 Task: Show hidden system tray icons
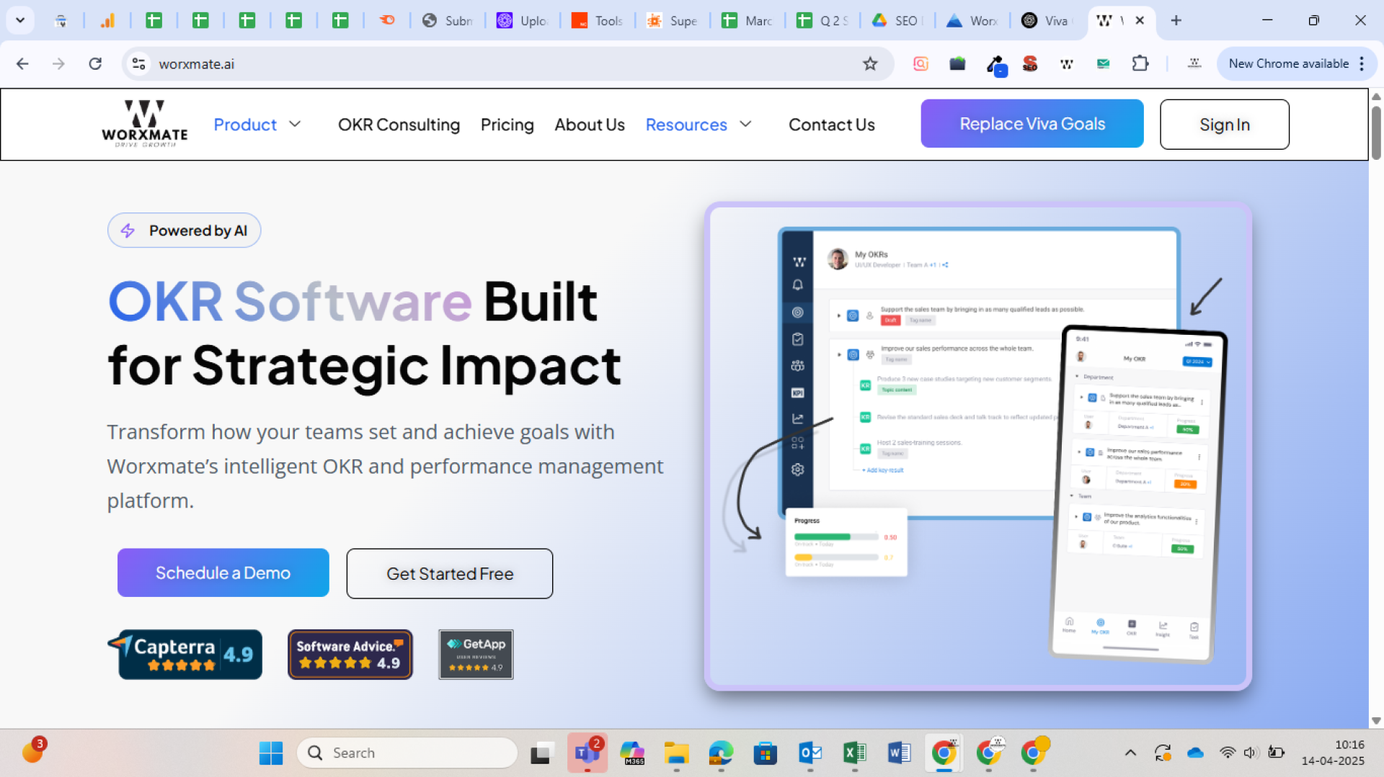click(1130, 753)
